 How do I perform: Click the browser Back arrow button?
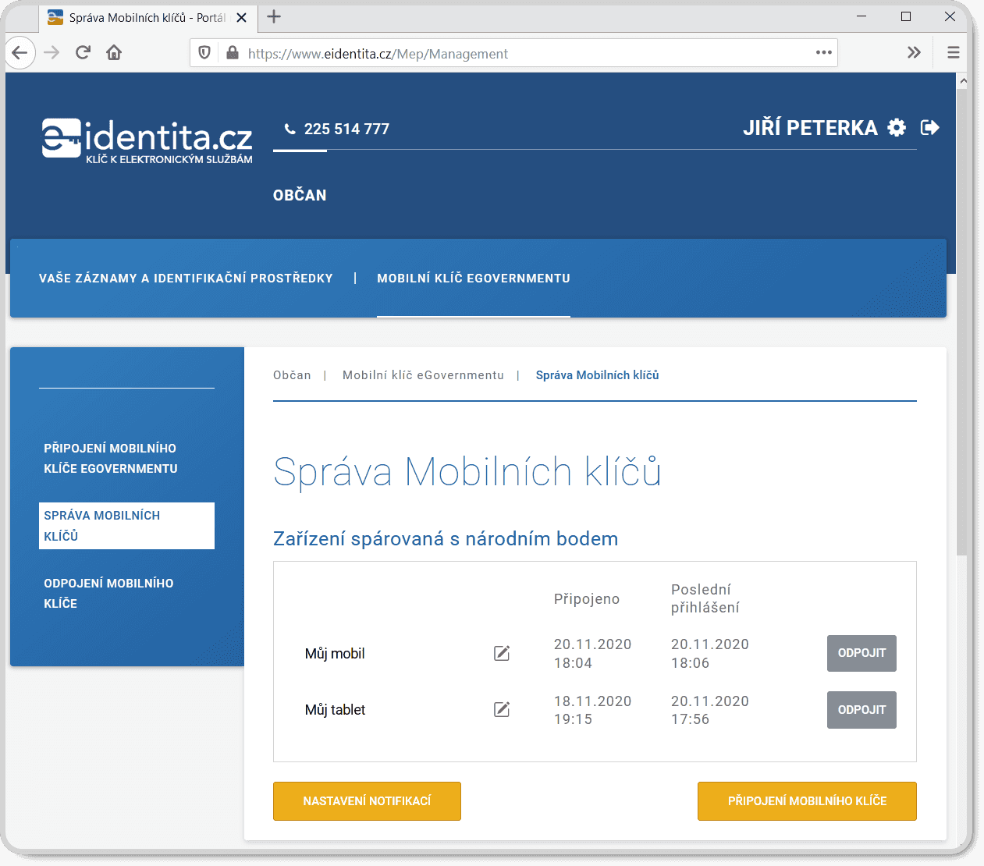click(x=20, y=53)
